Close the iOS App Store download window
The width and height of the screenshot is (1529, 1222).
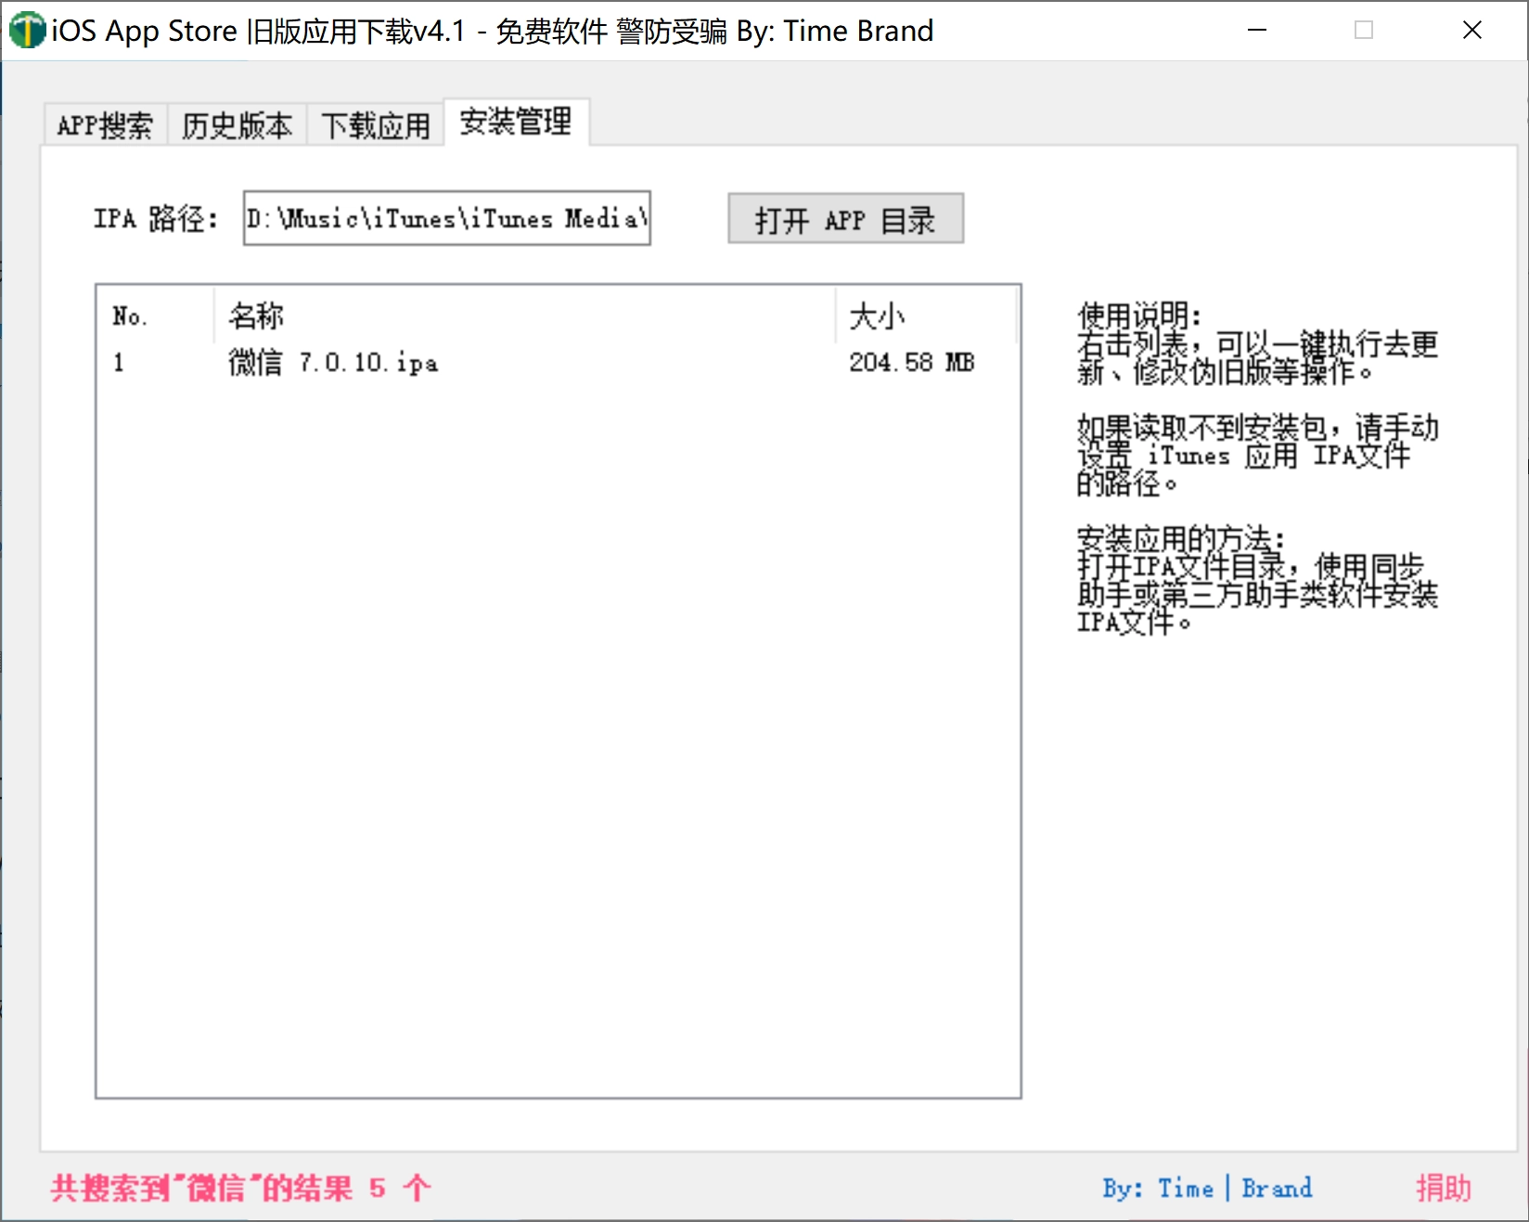click(1472, 31)
